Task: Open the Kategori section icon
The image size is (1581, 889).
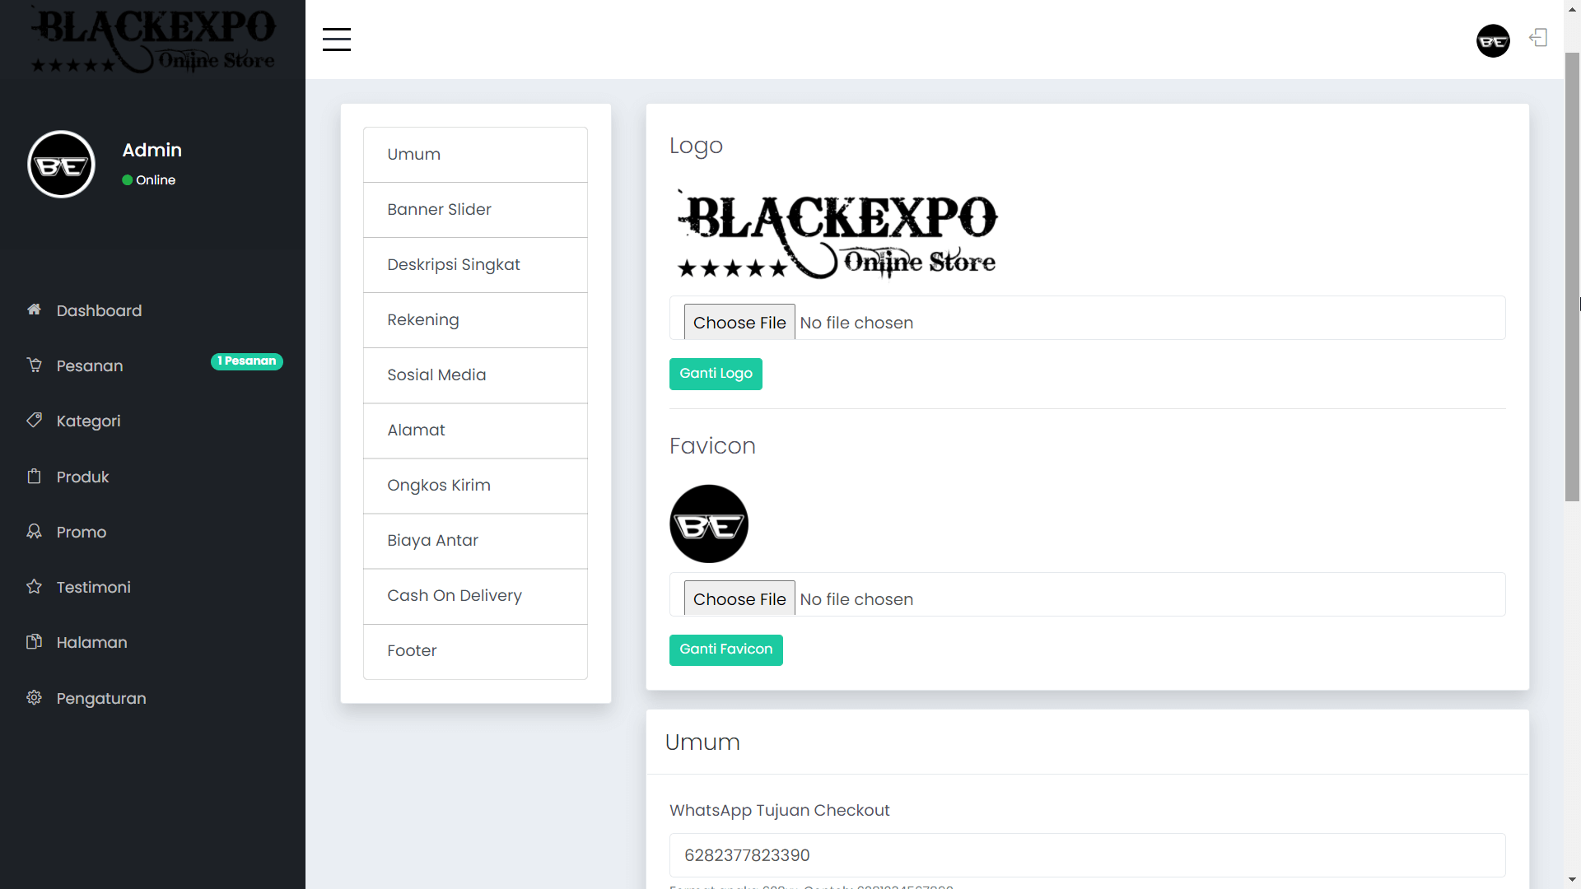Action: [x=34, y=421]
